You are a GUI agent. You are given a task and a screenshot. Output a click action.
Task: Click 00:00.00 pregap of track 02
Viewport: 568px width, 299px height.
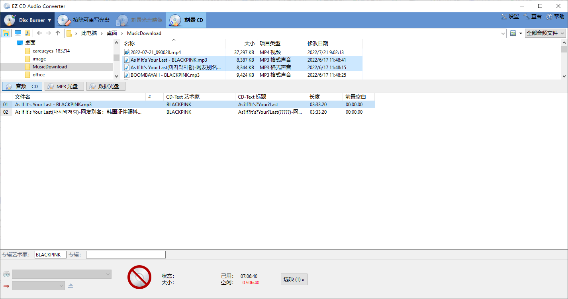point(354,112)
